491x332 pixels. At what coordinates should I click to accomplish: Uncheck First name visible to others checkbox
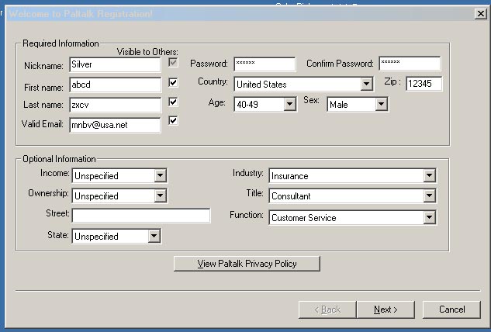(x=173, y=82)
